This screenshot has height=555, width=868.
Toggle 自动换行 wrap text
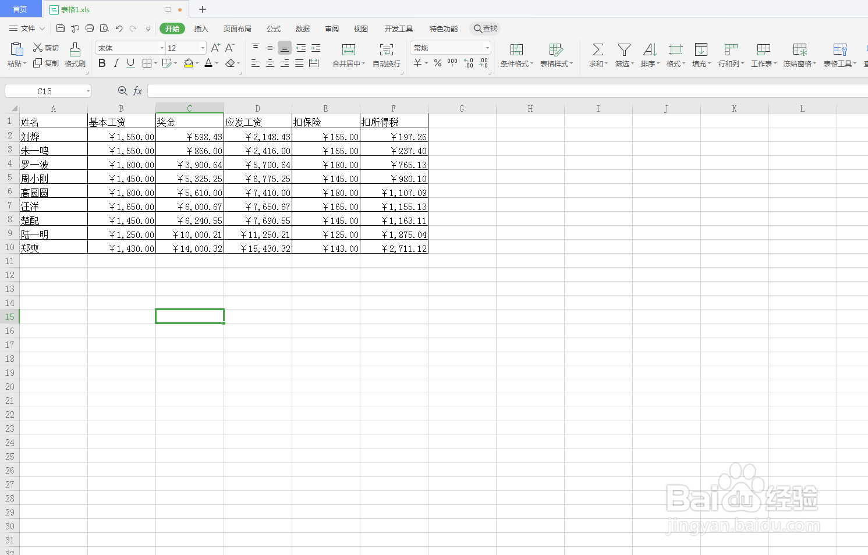pos(387,55)
